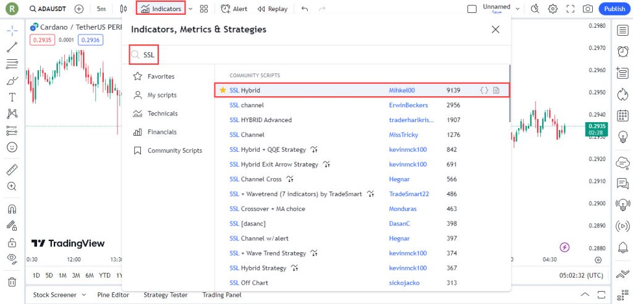The width and height of the screenshot is (633, 304).
Task: Select the ruler measure tool
Action: point(12,170)
